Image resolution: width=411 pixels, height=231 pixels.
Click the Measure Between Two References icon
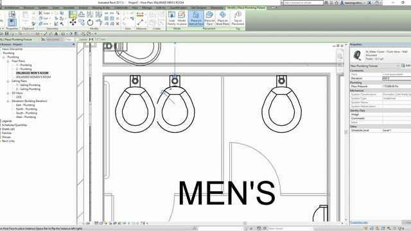(x=140, y=22)
